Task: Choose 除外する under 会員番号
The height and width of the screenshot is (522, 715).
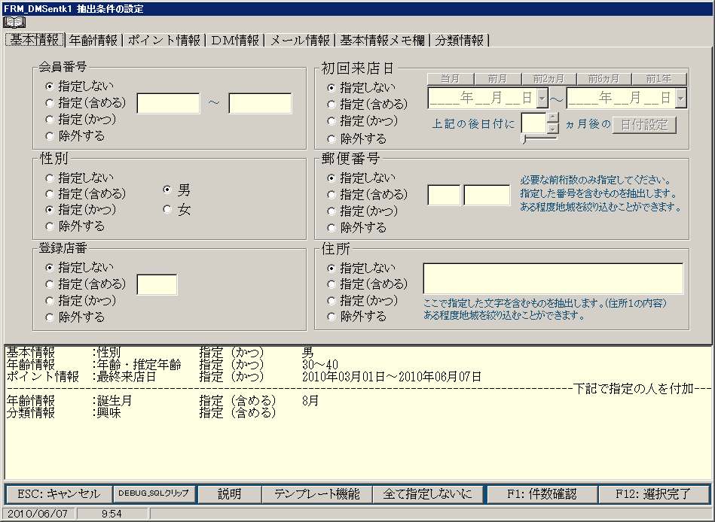Action: 50,136
